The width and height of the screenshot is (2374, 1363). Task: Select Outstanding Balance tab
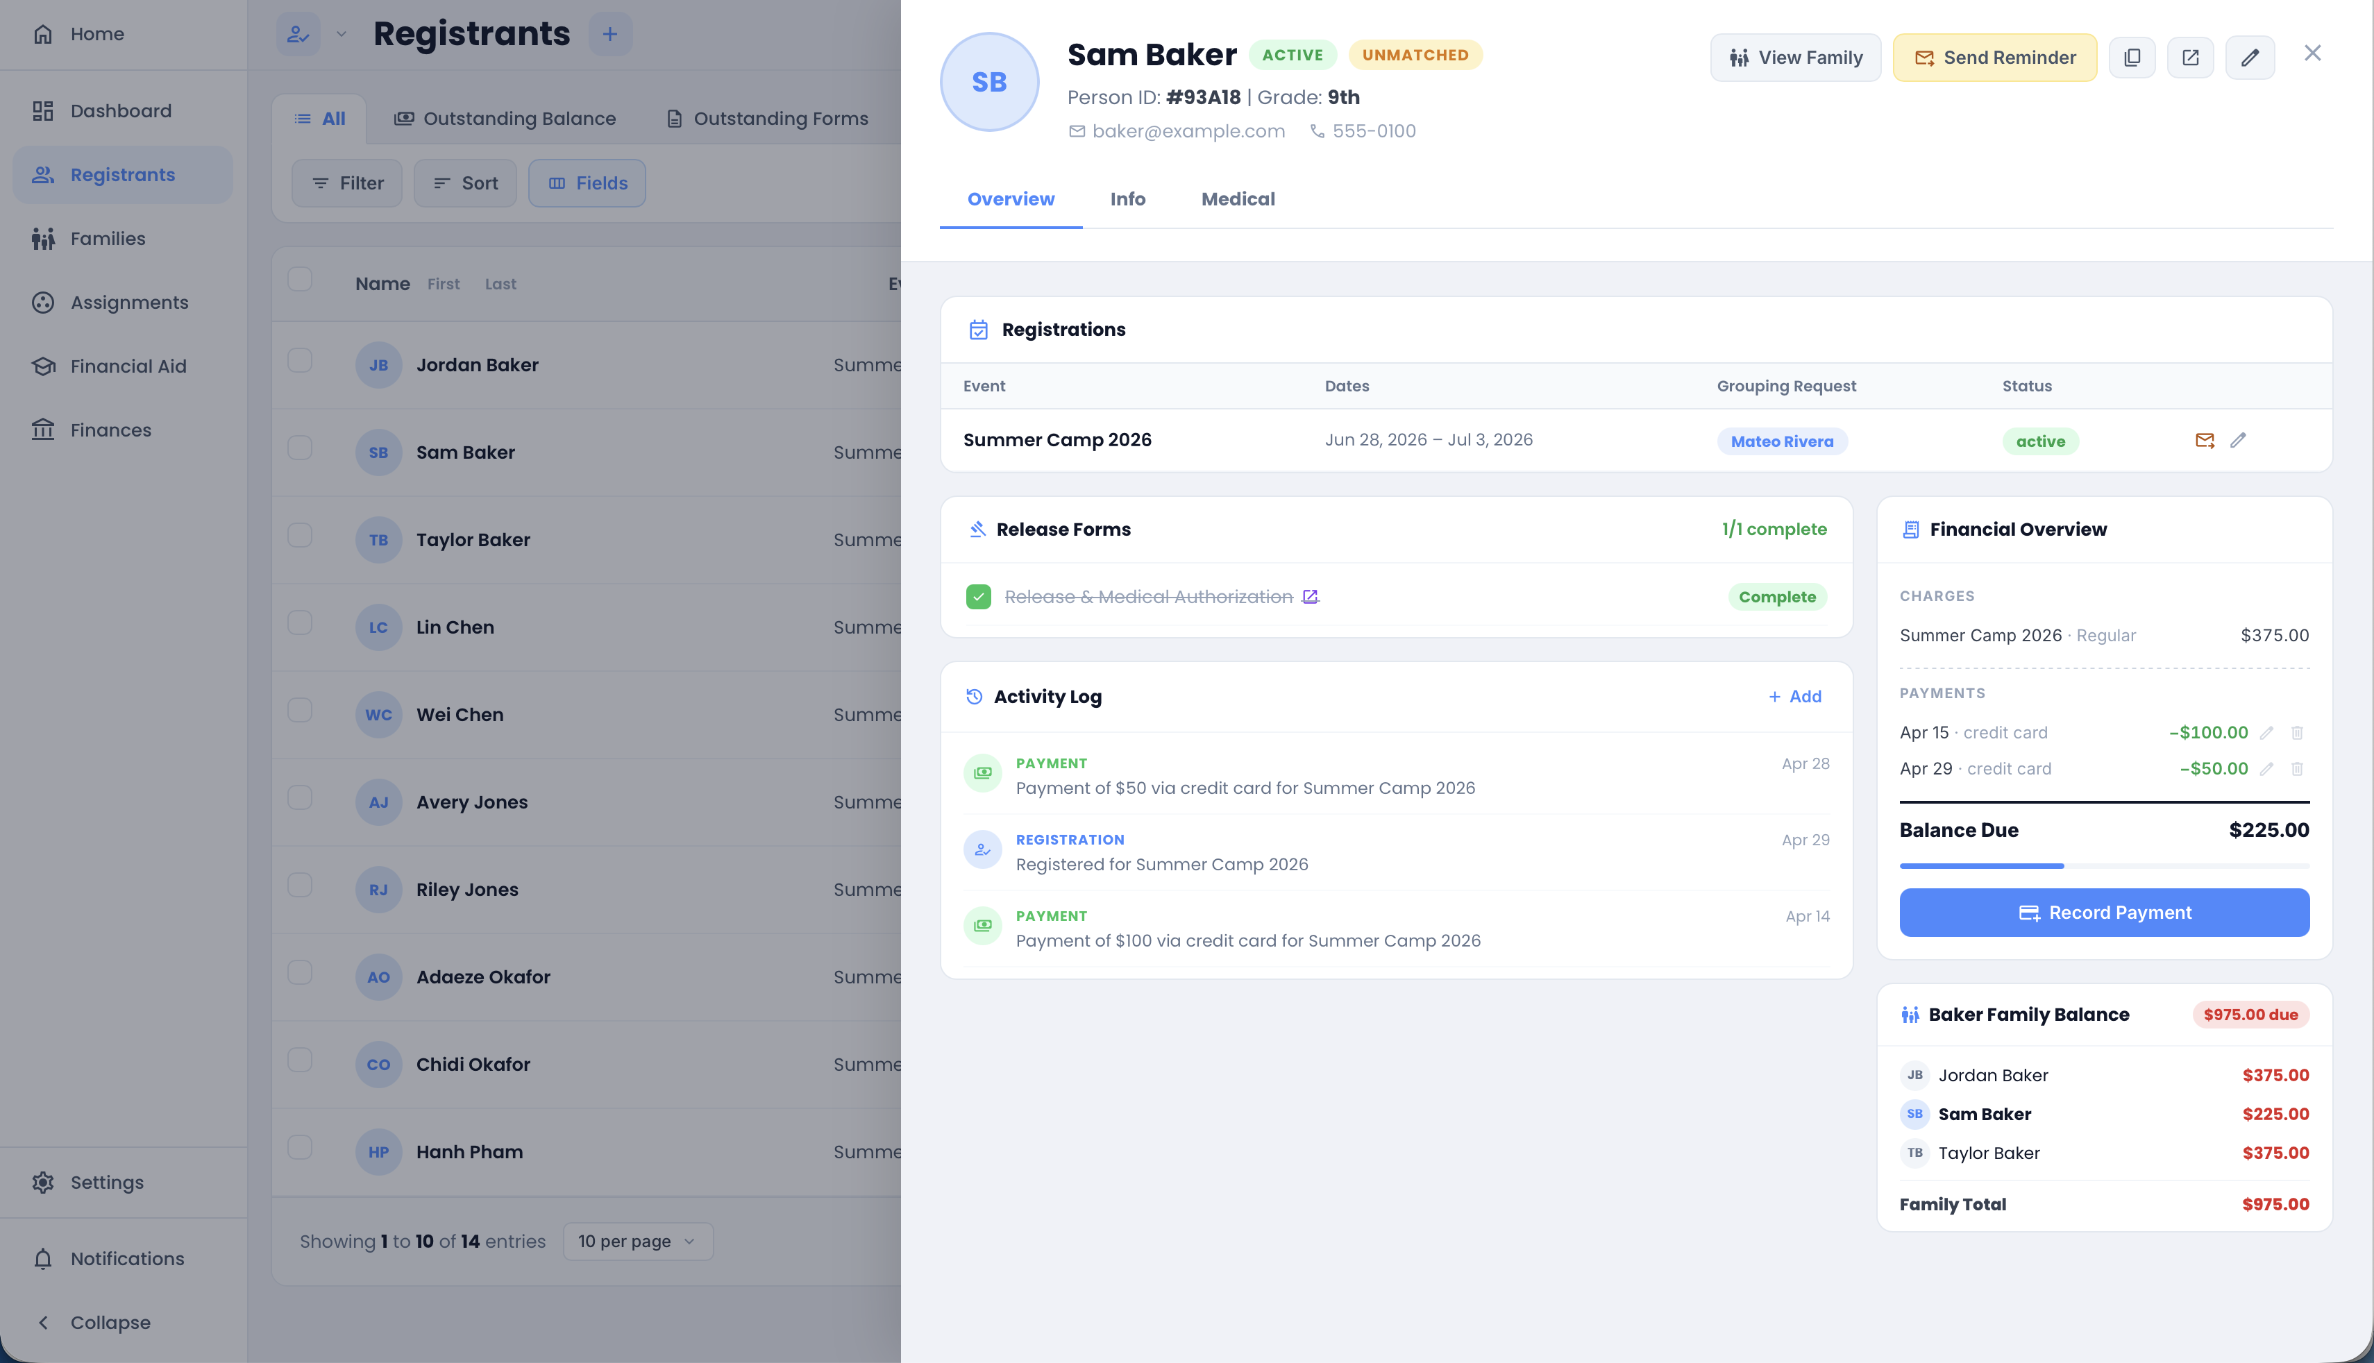coord(505,119)
